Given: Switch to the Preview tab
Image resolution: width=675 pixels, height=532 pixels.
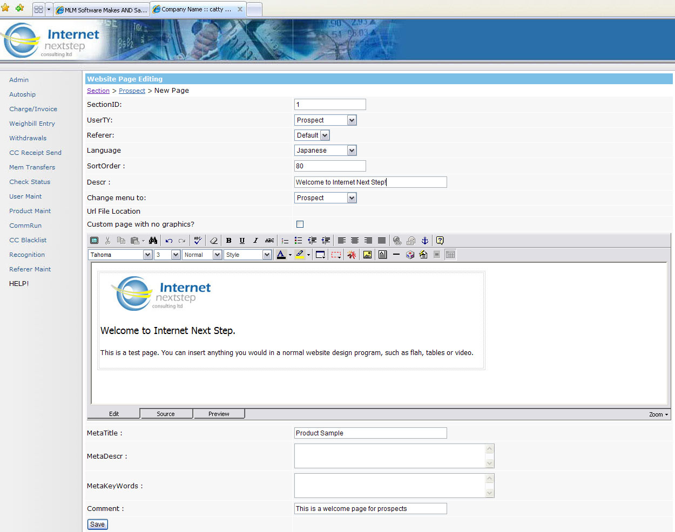Looking at the screenshot, I should (219, 414).
